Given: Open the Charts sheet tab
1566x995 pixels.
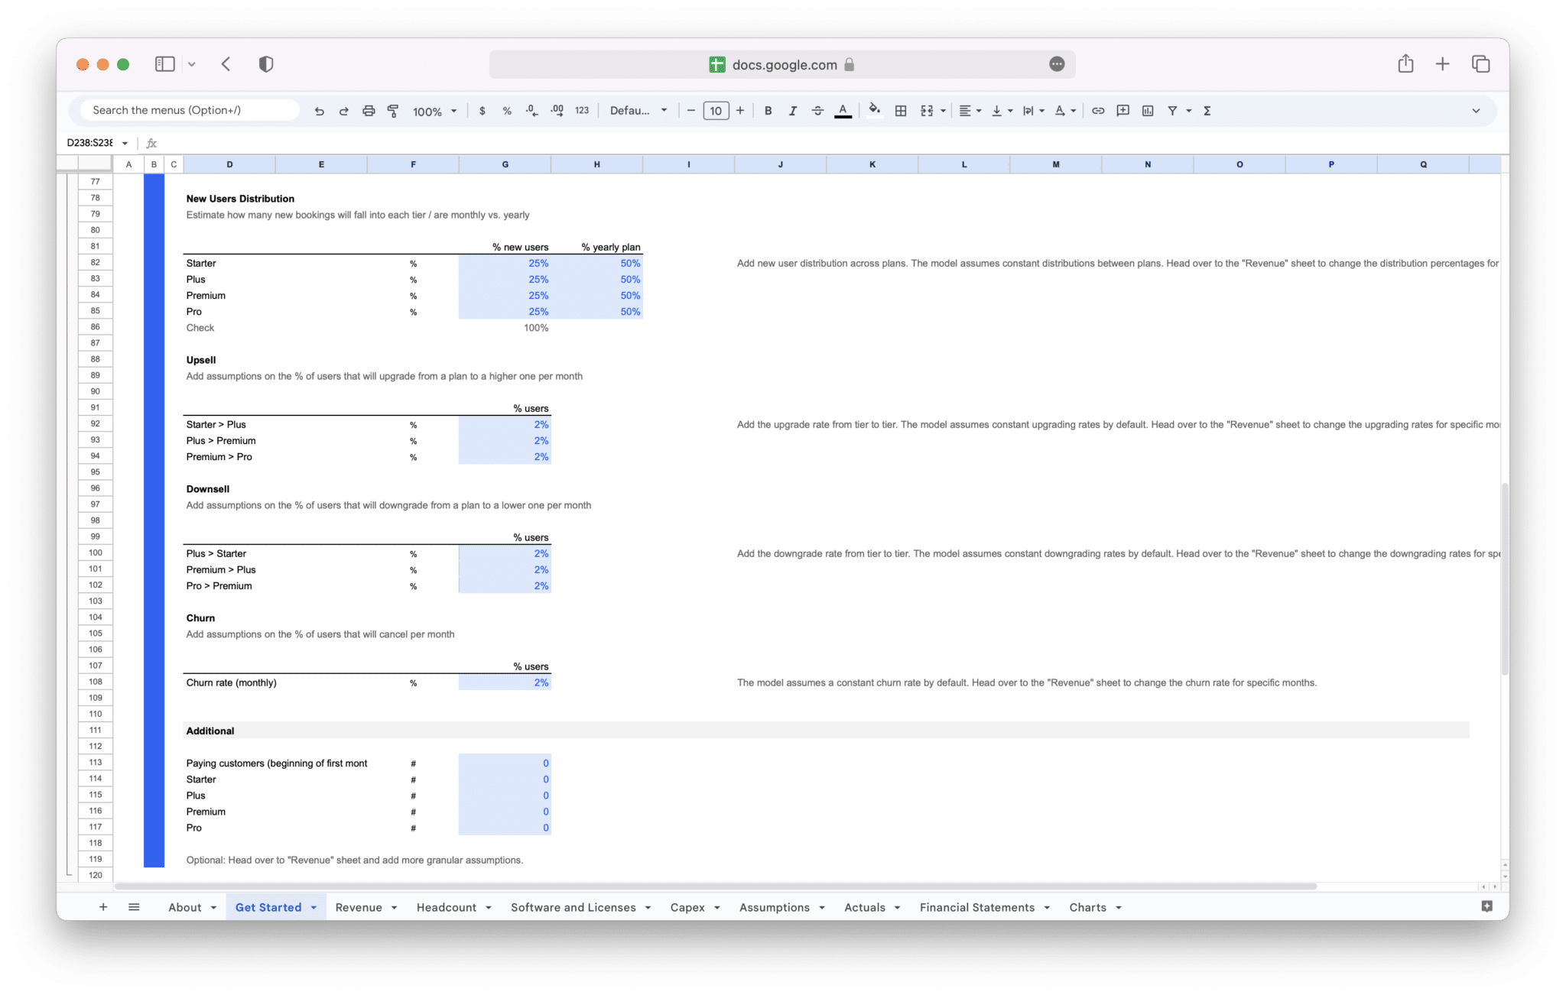Looking at the screenshot, I should pos(1089,907).
